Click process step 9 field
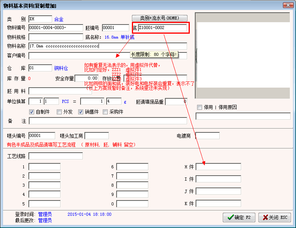Screen dimensions: 296x228 point(132,194)
